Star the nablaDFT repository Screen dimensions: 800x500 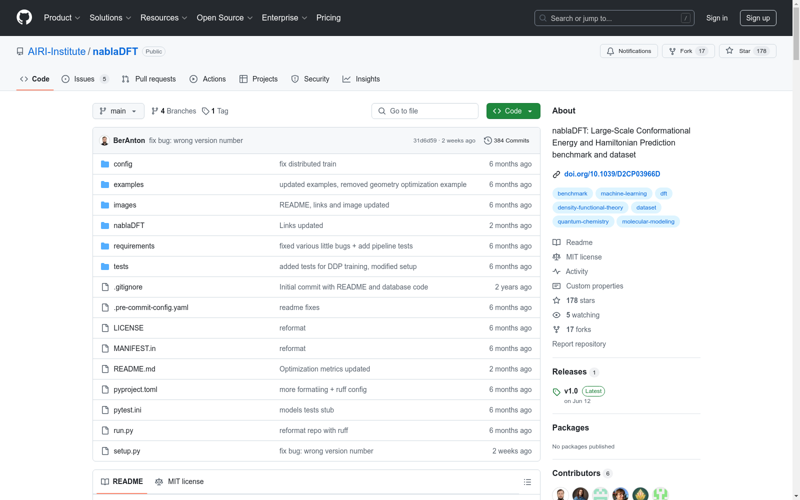747,51
